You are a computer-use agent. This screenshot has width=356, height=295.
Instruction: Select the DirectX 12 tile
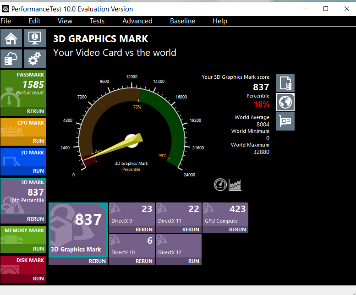(x=179, y=246)
